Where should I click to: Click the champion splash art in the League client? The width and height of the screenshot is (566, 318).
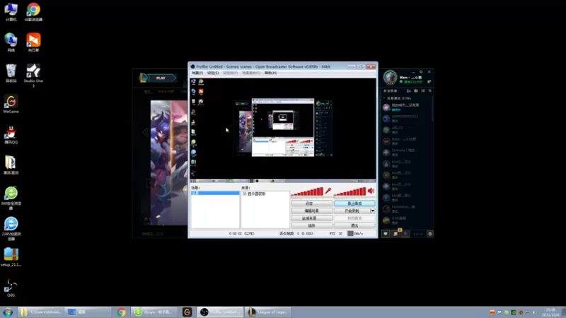pyautogui.click(x=169, y=163)
